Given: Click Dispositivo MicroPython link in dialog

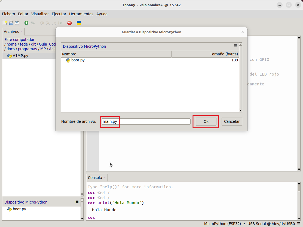Looking at the screenshot, I should coord(84,46).
